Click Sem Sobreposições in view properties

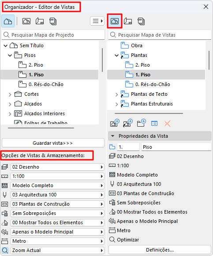click(x=138, y=203)
